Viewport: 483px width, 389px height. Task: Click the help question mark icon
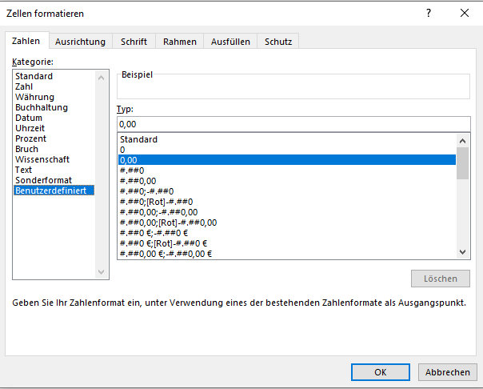[x=429, y=13]
